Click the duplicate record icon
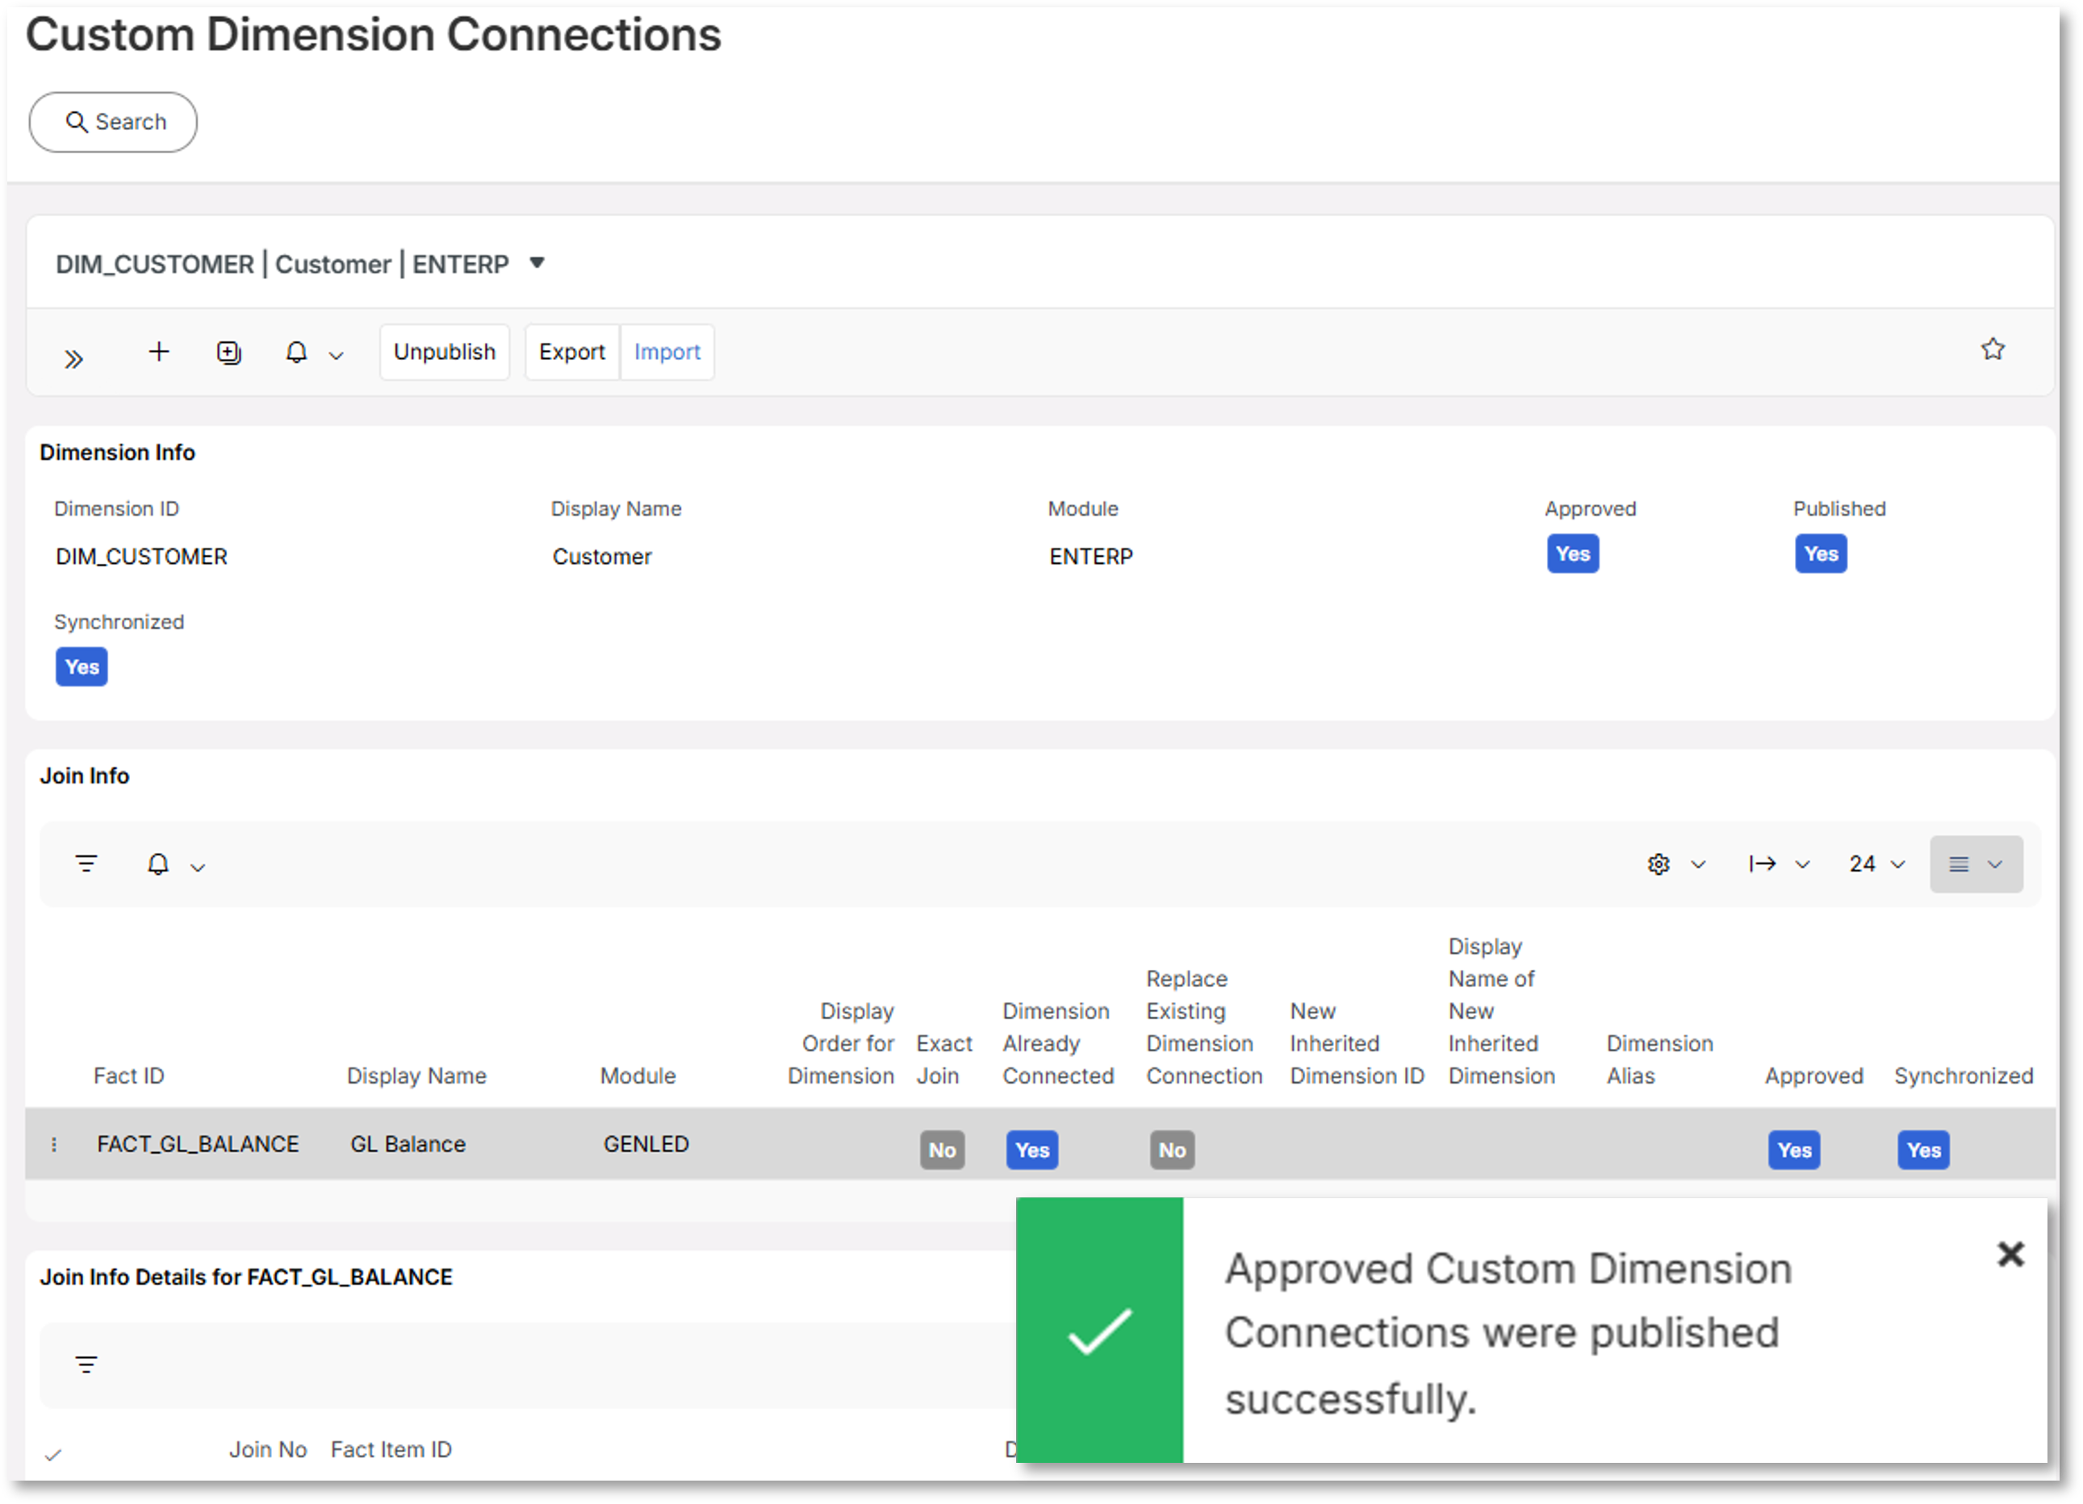Viewport: 2083px width, 1504px height. 228,353
